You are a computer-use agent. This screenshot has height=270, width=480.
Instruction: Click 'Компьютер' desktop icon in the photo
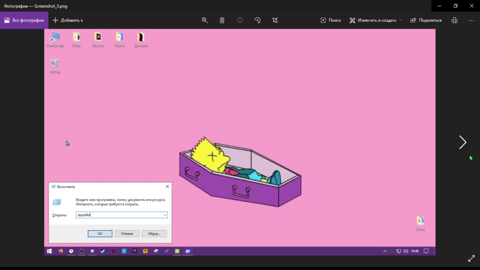[x=55, y=40]
